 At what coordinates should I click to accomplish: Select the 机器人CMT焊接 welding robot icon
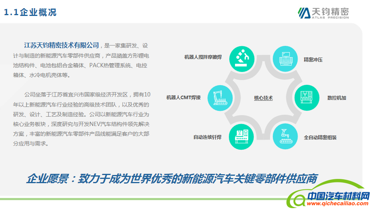(x=220, y=98)
